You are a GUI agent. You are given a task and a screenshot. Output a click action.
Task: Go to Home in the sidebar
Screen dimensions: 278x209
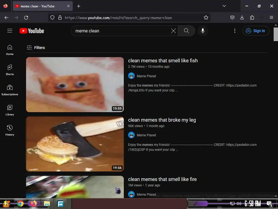[x=10, y=50]
